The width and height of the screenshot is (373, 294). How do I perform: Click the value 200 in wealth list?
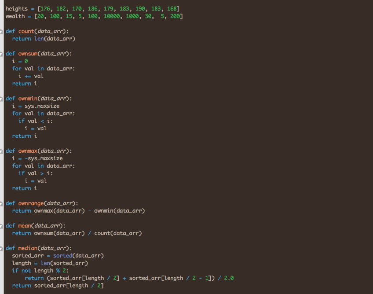pos(175,16)
